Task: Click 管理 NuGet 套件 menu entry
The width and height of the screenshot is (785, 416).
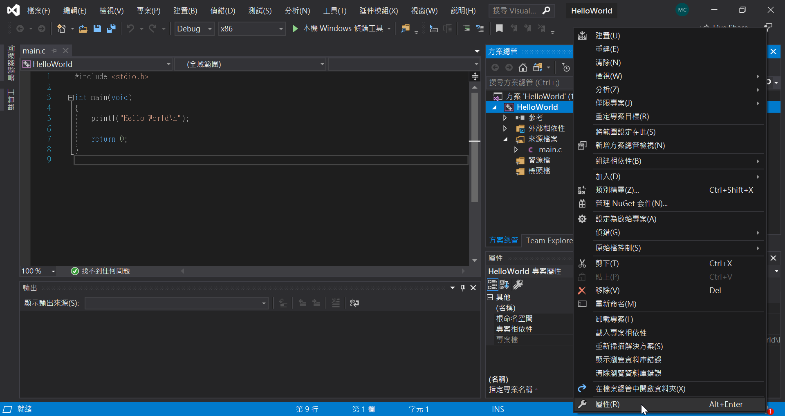Action: click(631, 203)
